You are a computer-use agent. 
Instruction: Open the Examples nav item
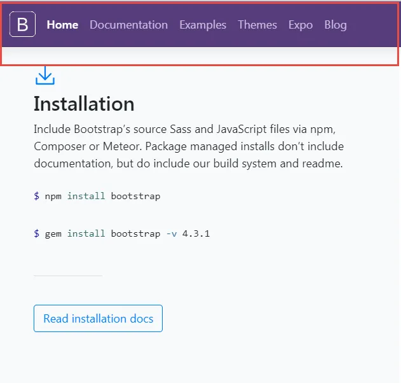coord(203,25)
